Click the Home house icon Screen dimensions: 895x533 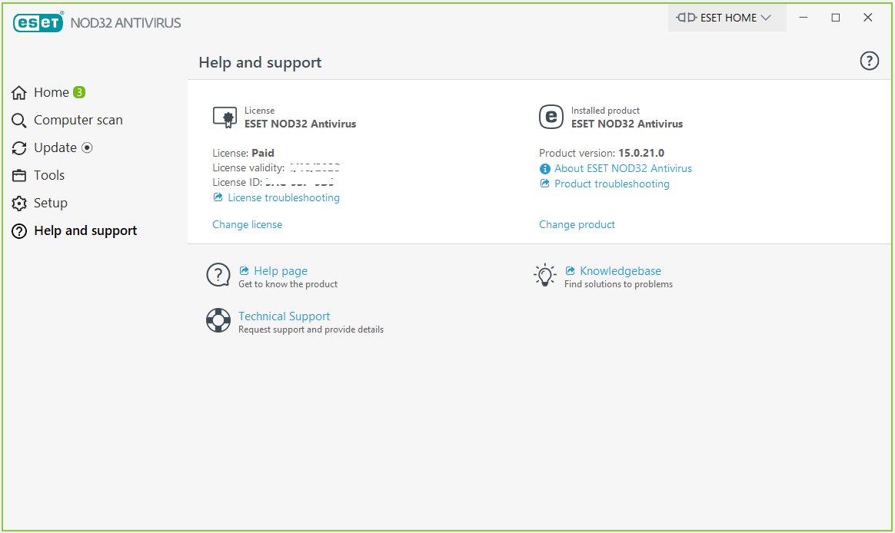point(18,92)
